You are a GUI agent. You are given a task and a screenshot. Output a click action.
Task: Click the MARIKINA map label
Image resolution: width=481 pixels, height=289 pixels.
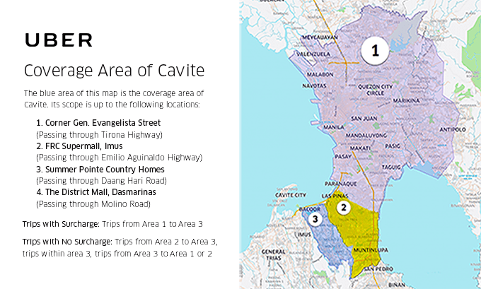point(407,100)
